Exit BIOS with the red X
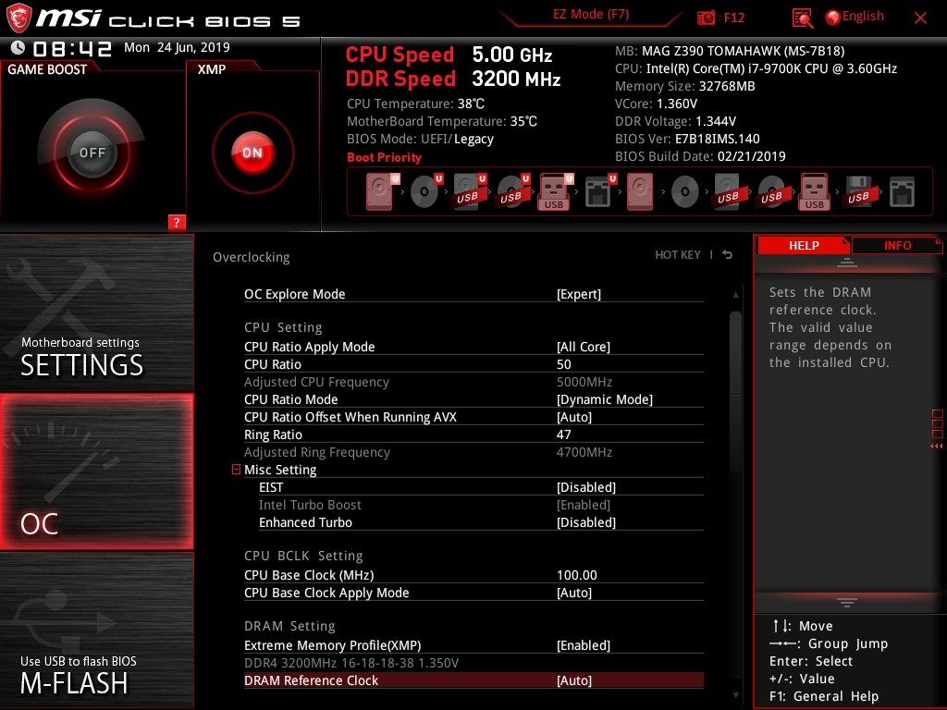Image resolution: width=947 pixels, height=710 pixels. click(920, 18)
